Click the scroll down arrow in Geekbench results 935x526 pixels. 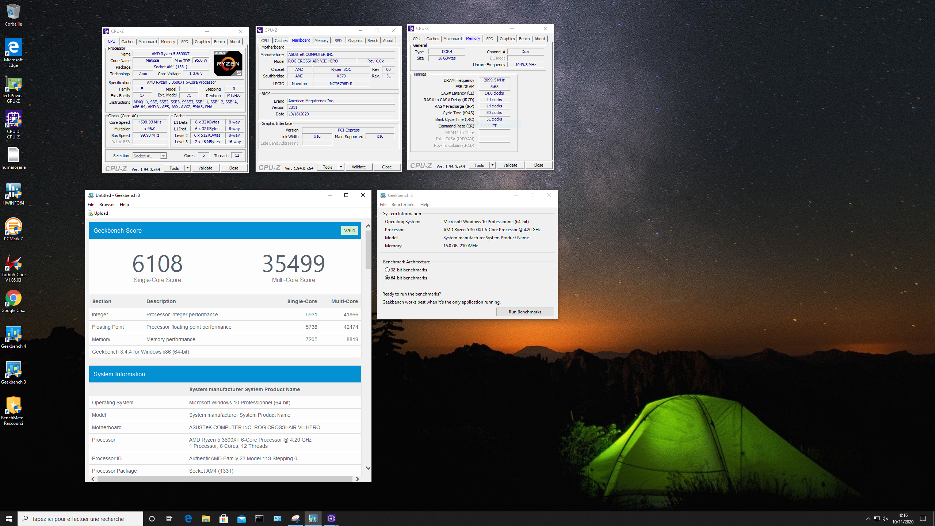(x=368, y=468)
